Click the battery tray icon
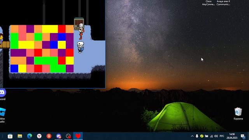The image size is (249, 140). click(207, 136)
